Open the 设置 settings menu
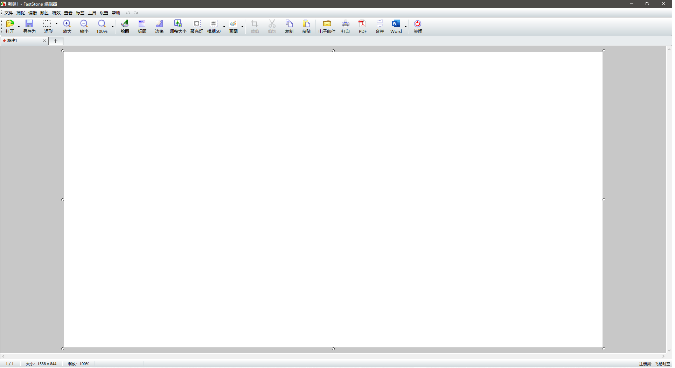This screenshot has width=675, height=368. 104,13
